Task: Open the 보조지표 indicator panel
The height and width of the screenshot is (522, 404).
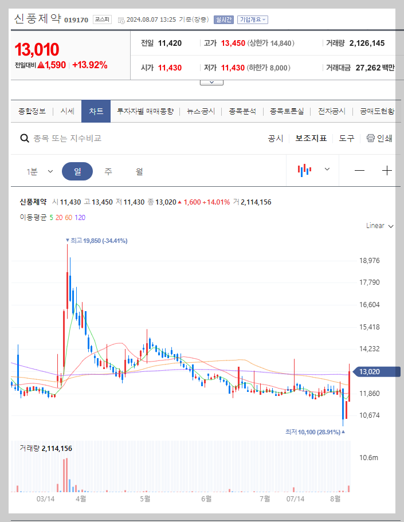Action: (311, 138)
